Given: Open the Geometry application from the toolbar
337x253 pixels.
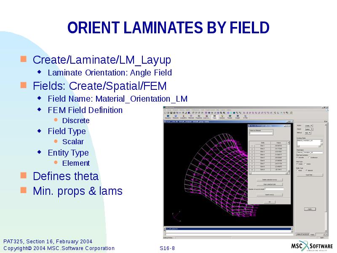Looking at the screenshot, I should [167, 116].
